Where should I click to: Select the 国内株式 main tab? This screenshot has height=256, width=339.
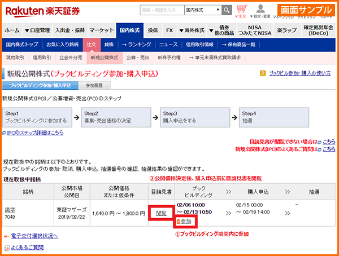130,30
